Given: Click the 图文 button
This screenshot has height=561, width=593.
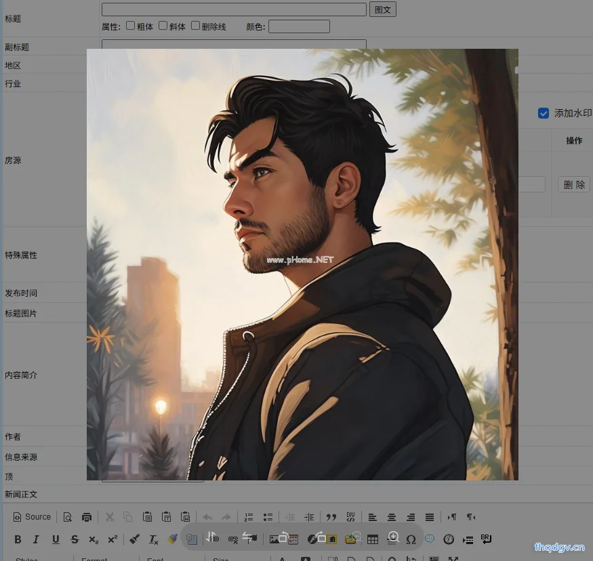Looking at the screenshot, I should tap(383, 9).
